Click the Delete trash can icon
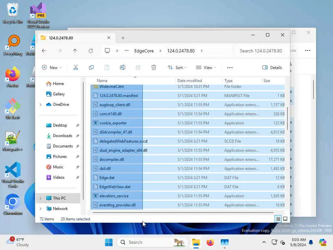Screen dimensions: 333x250 click(x=154, y=68)
